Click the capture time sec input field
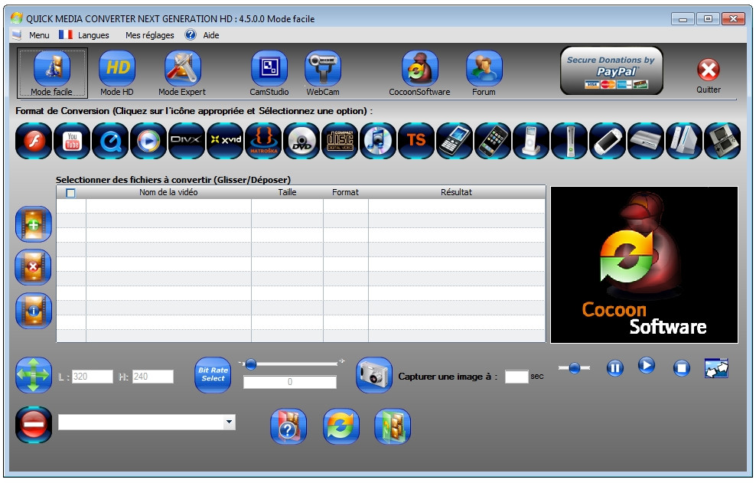 tap(517, 375)
